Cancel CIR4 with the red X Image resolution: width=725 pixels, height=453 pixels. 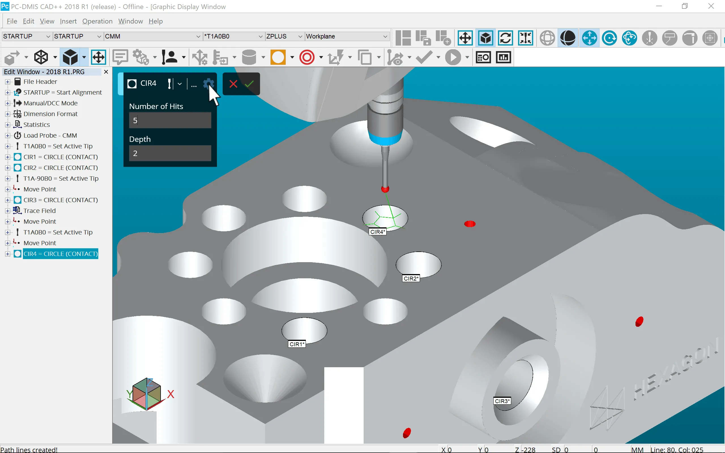pos(233,84)
